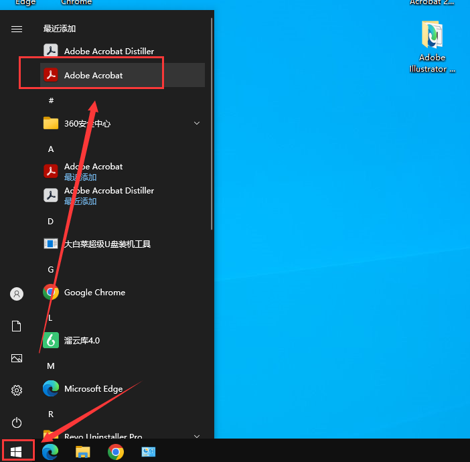The height and width of the screenshot is (462, 470).
Task: Open File Explorer from the taskbar
Action: tap(83, 452)
